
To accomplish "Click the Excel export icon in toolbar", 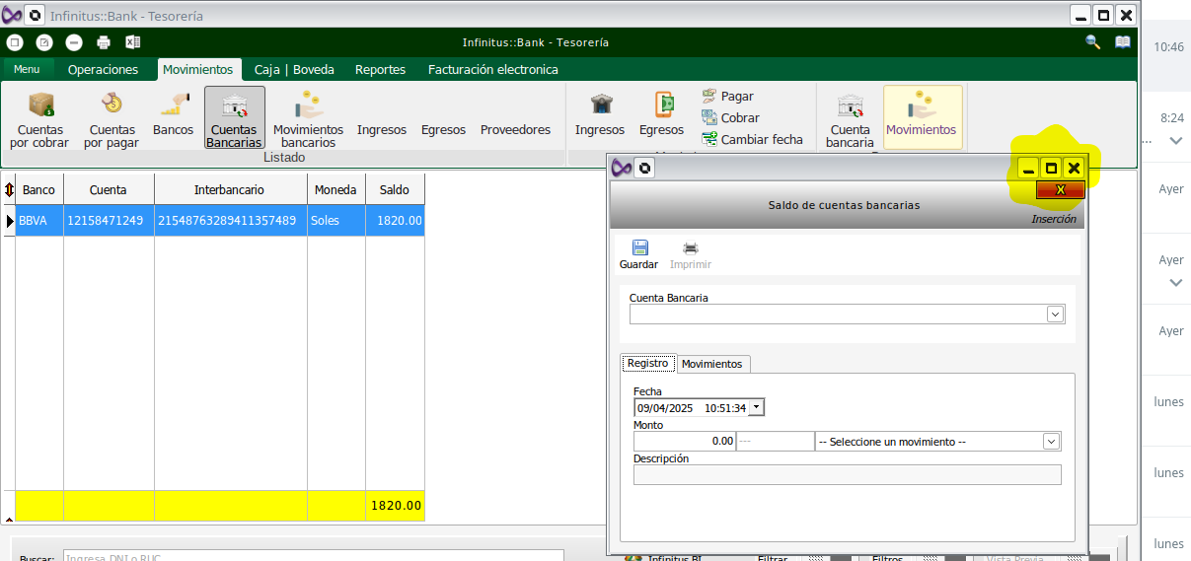I will pyautogui.click(x=132, y=42).
